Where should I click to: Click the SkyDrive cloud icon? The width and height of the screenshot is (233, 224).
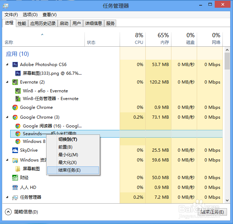pos(15,150)
